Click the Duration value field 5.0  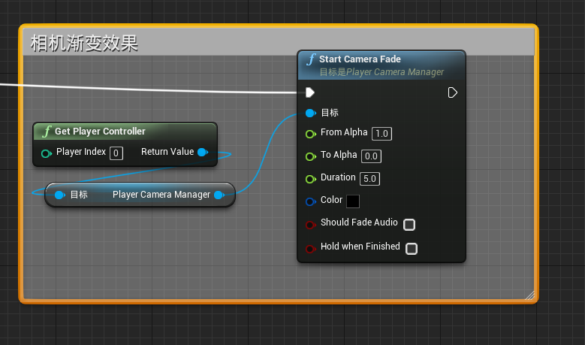(369, 179)
